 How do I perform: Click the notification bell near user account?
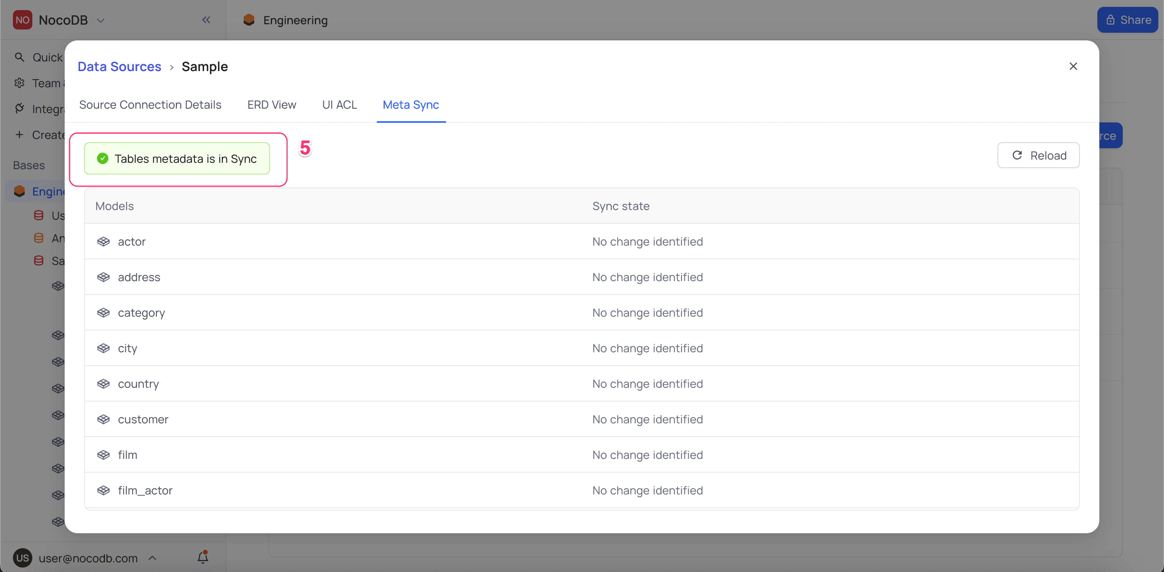coord(202,557)
